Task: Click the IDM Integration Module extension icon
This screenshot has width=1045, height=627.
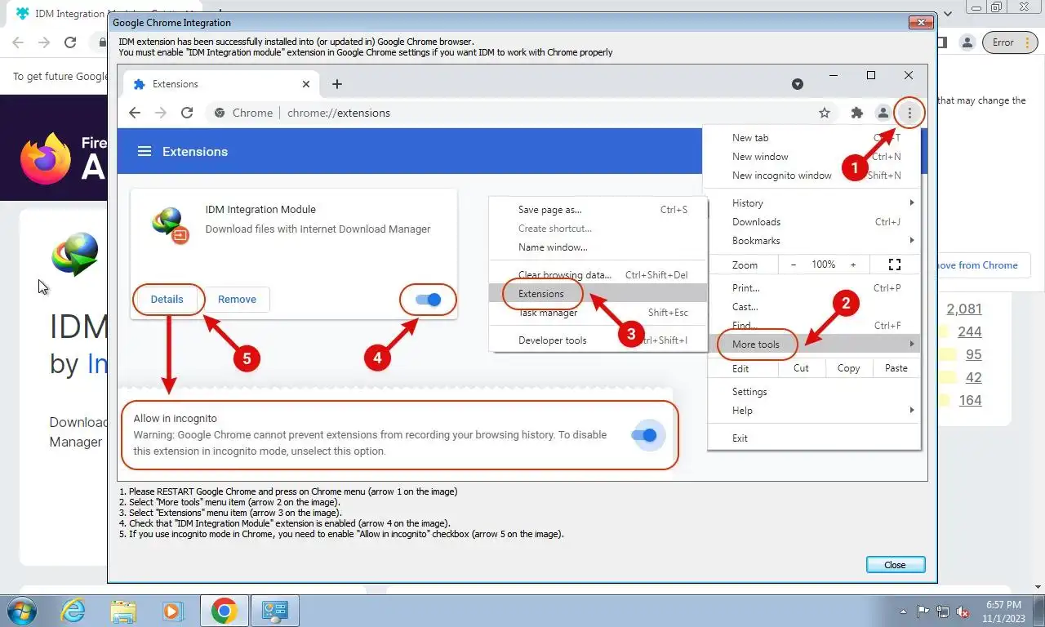Action: click(171, 225)
